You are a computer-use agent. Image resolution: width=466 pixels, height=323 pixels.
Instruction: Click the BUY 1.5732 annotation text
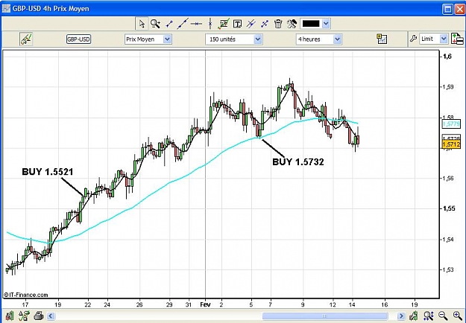pos(298,162)
